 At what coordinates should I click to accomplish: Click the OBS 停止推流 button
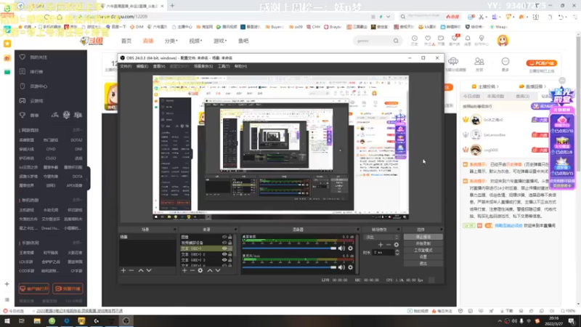423,237
